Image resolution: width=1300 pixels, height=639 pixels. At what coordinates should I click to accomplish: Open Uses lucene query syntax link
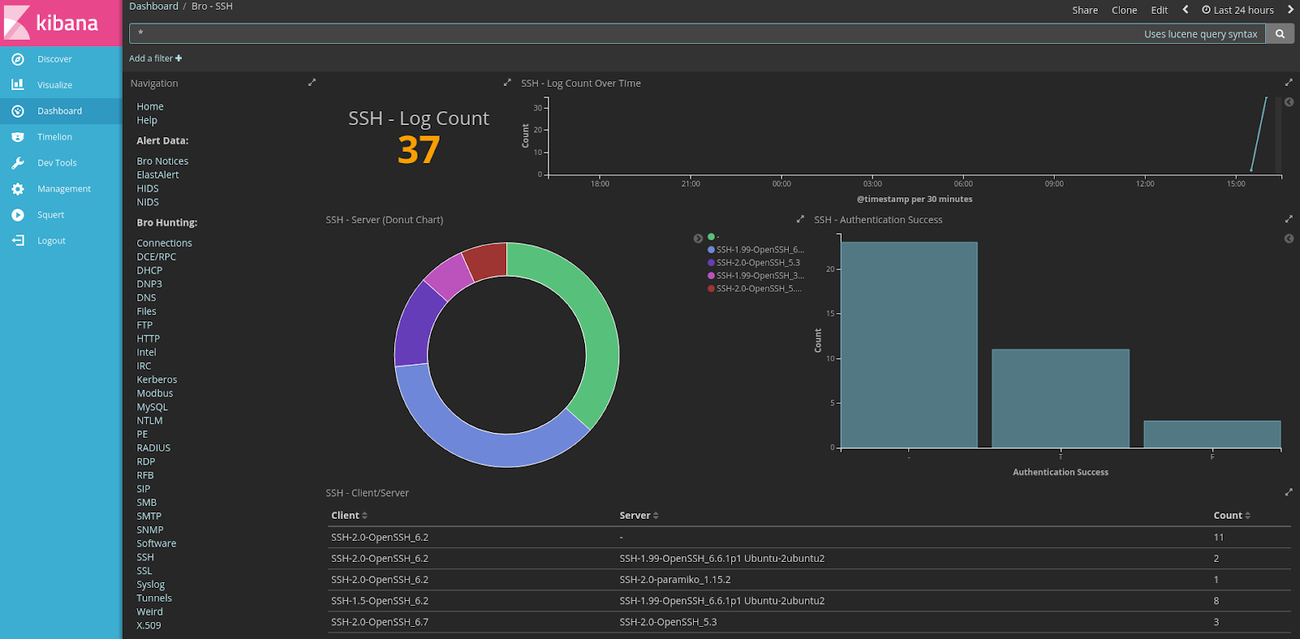[1200, 34]
